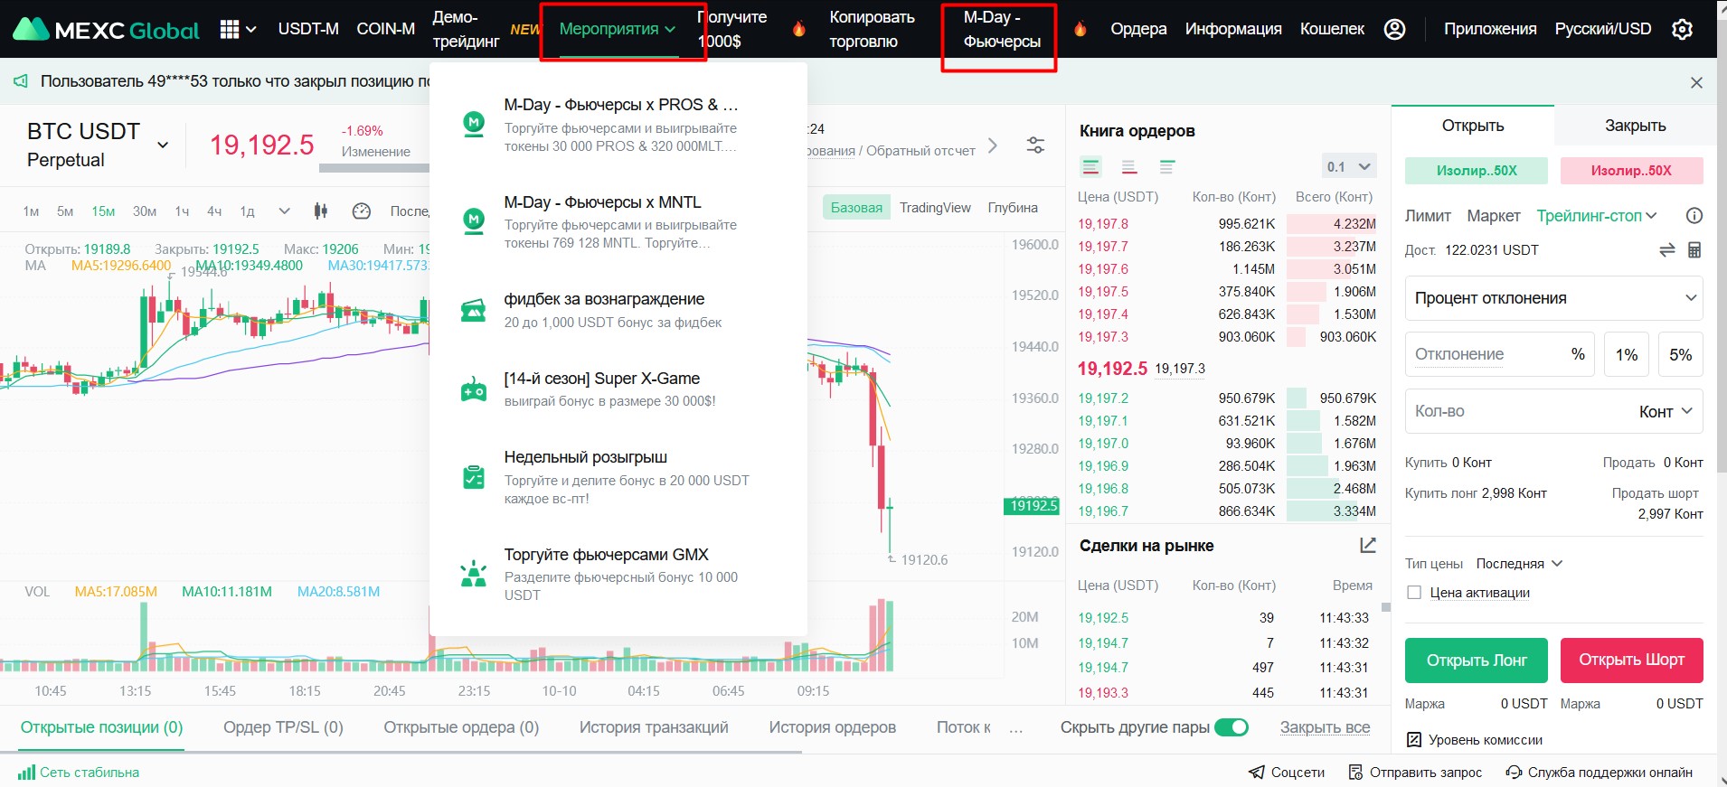Click the Отклонение percent input field
The image size is (1727, 787).
coord(1499,354)
